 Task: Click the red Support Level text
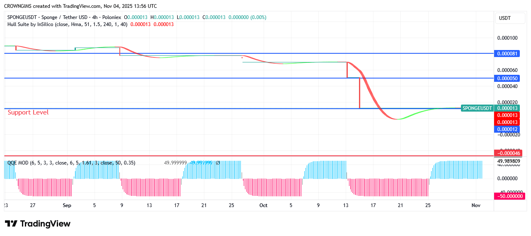pos(28,112)
